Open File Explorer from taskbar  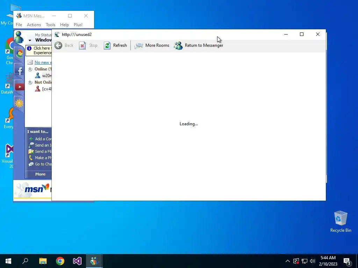[43, 261]
